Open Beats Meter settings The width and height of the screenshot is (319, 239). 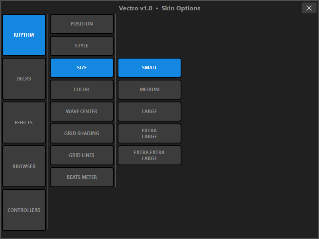click(x=82, y=177)
